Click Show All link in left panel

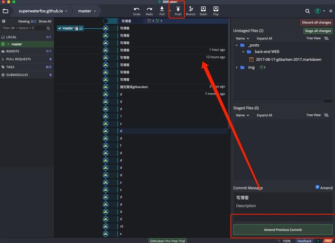[45, 21]
